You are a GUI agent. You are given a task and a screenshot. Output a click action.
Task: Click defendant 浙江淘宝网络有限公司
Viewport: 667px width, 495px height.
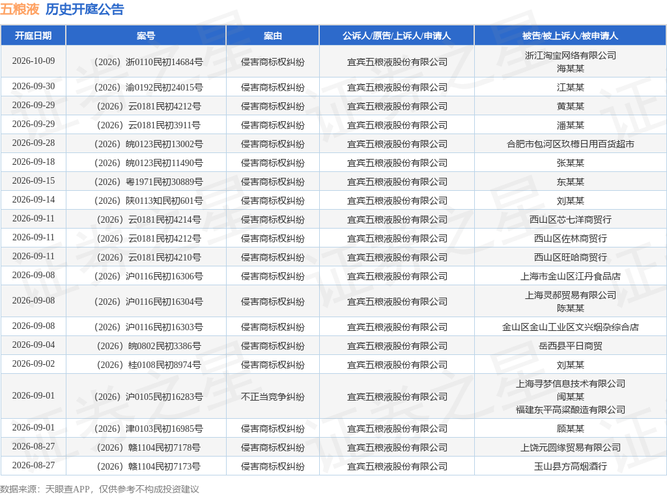(x=571, y=55)
